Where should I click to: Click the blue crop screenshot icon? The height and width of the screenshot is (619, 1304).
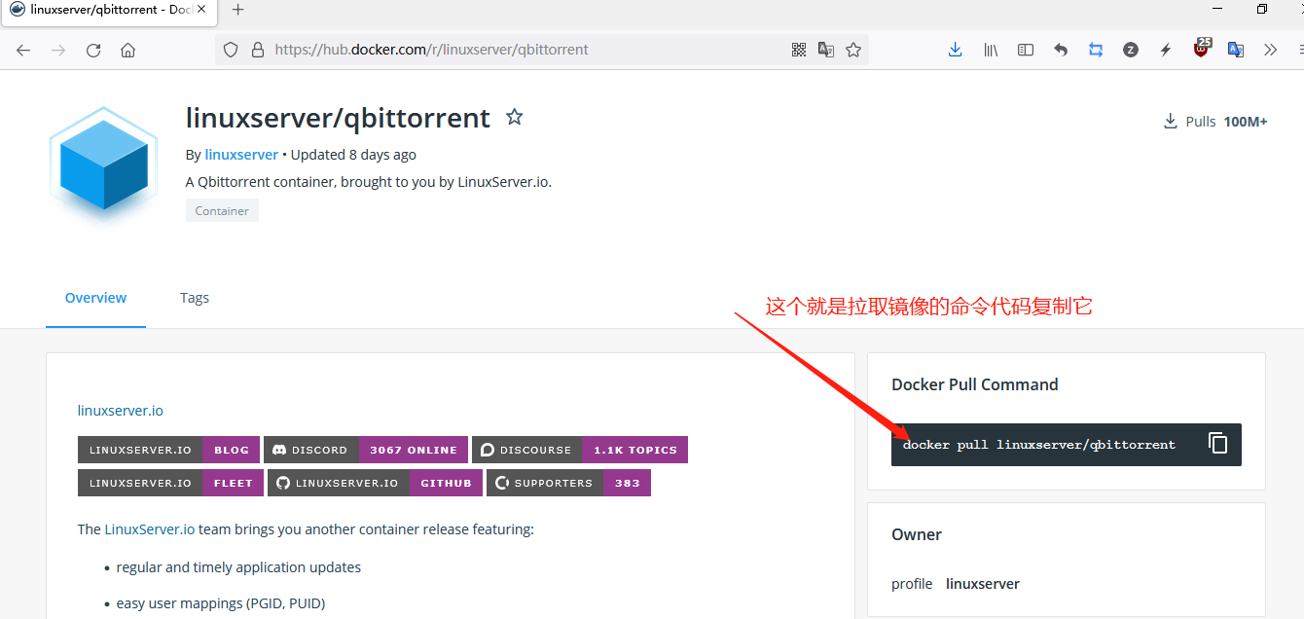1096,50
